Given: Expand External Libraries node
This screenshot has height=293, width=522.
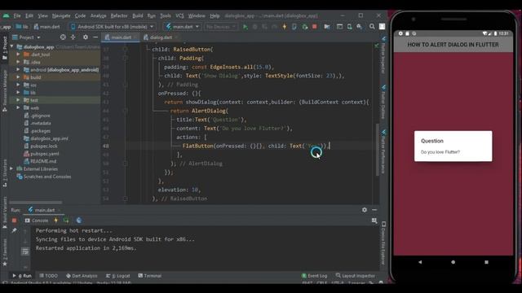Looking at the screenshot, I should click(11, 168).
